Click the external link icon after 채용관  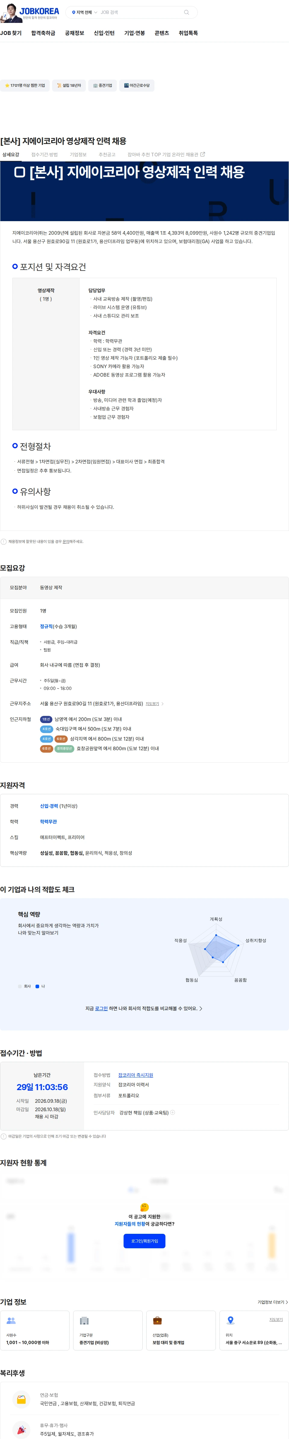[x=203, y=154]
